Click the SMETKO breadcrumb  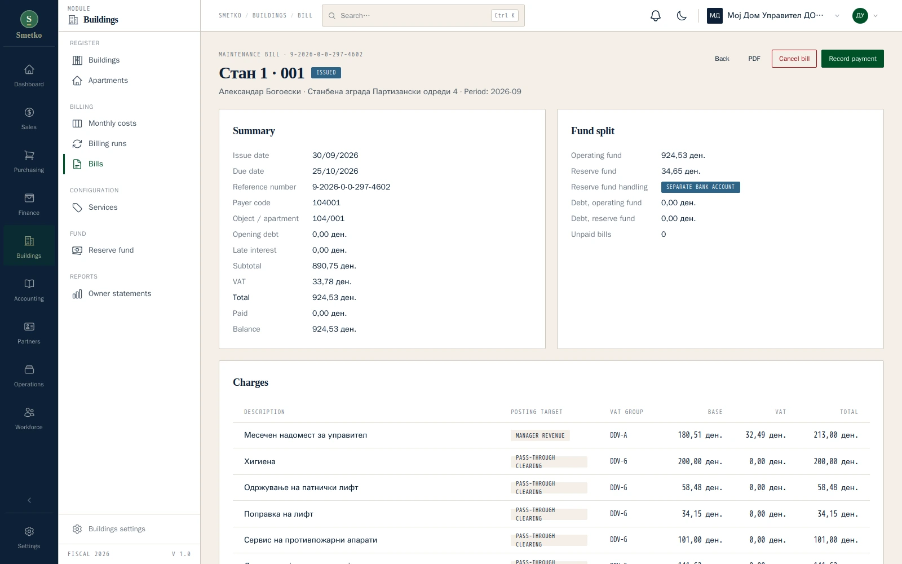[230, 16]
